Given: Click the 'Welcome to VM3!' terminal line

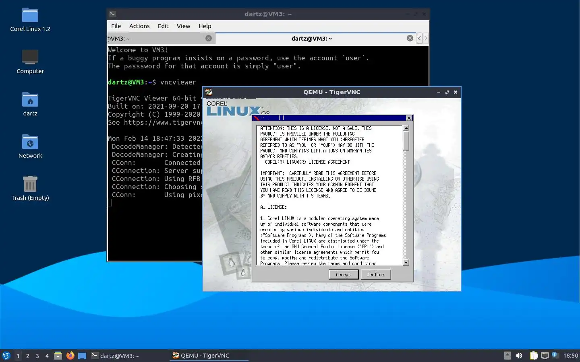Looking at the screenshot, I should point(138,50).
